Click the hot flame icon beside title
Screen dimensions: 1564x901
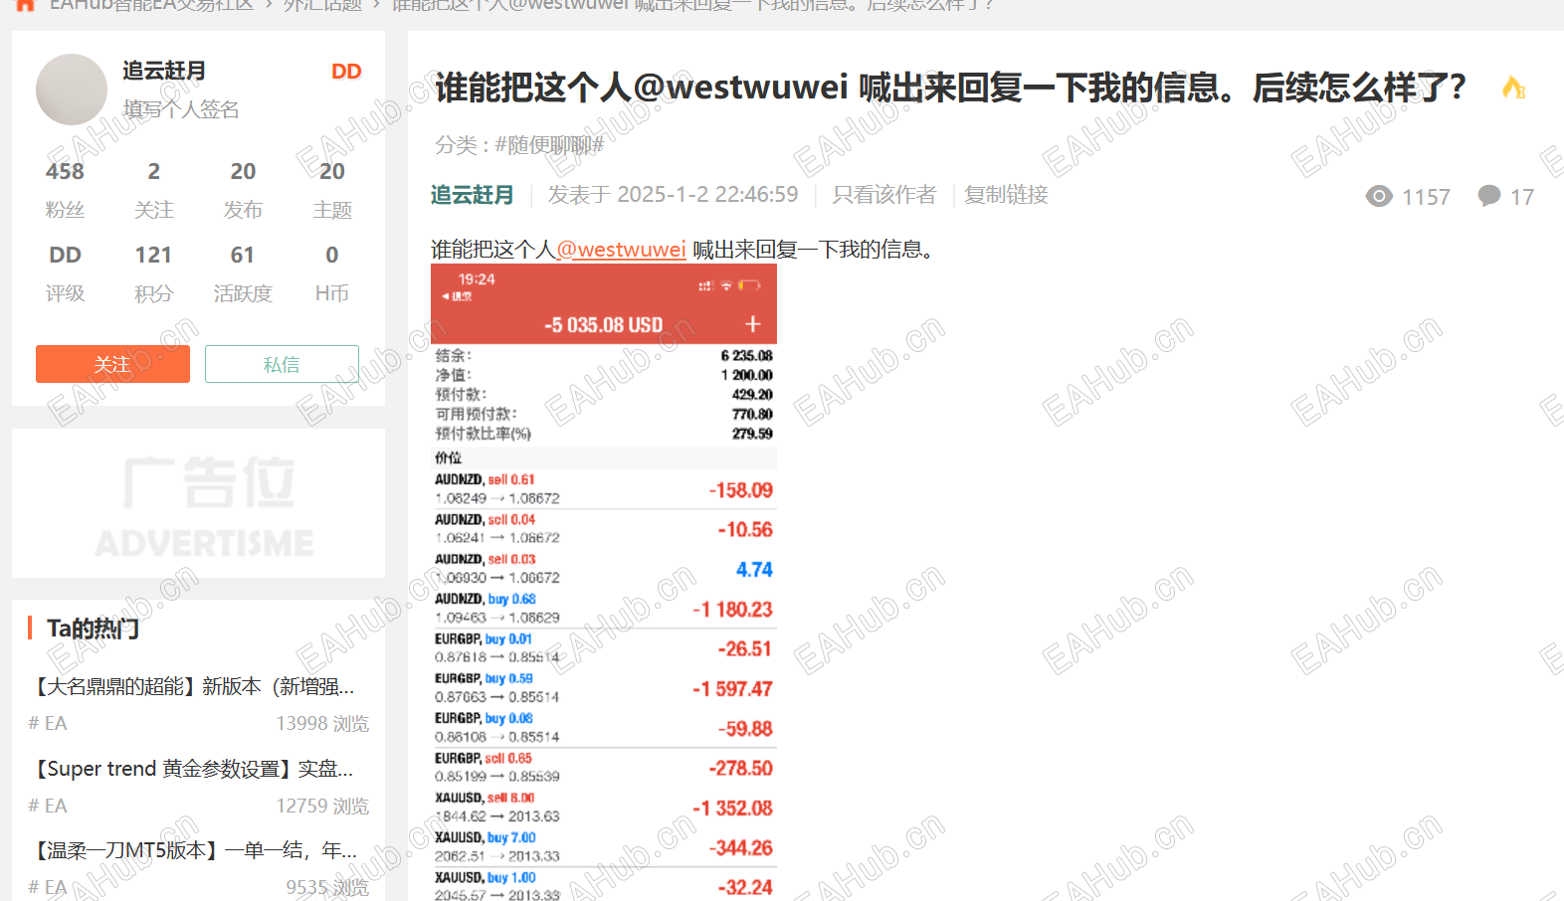[x=1513, y=88]
